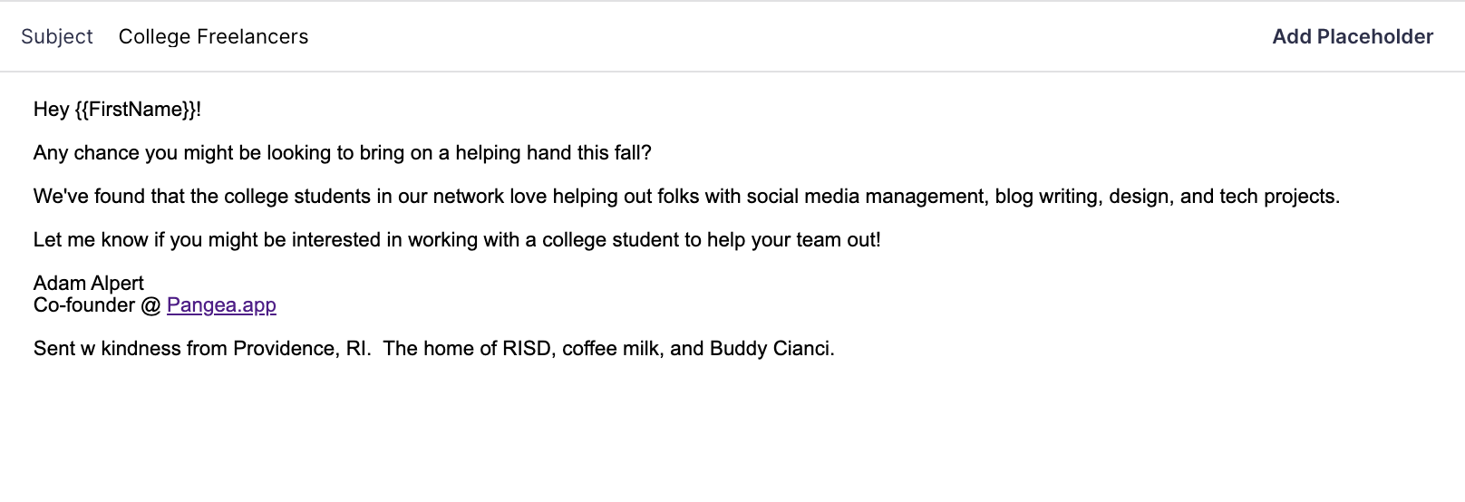The width and height of the screenshot is (1465, 502).
Task: Click empty area below the email body
Action: click(725, 435)
